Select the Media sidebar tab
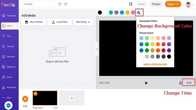The image size is (196, 110). [x=10, y=26]
